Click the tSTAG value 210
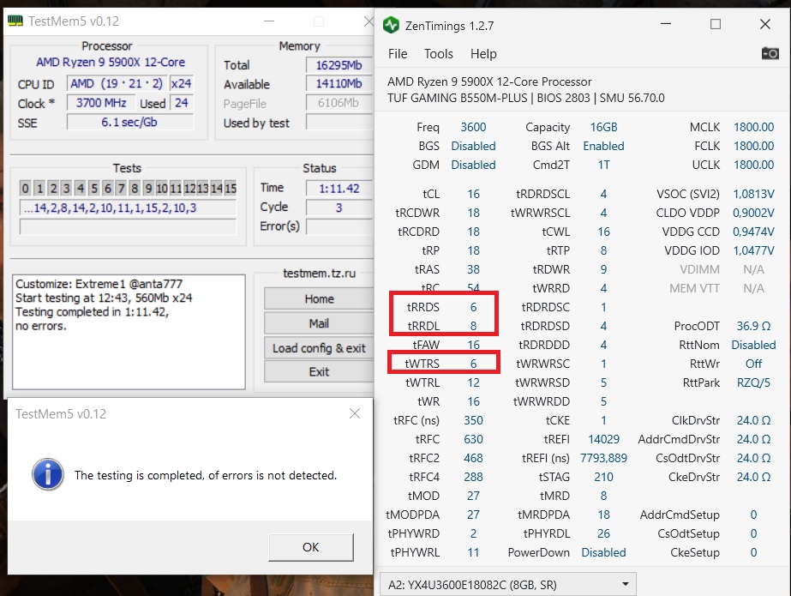This screenshot has width=791, height=596. point(603,477)
